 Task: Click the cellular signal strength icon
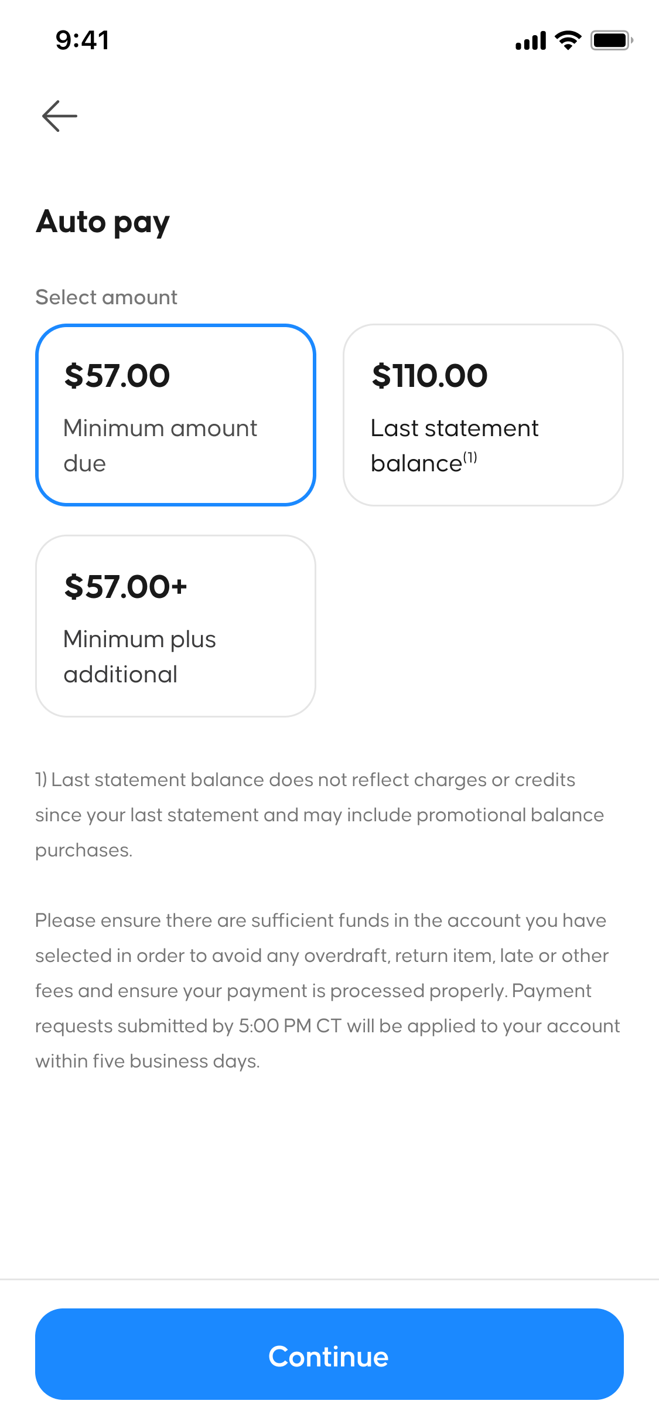(531, 40)
